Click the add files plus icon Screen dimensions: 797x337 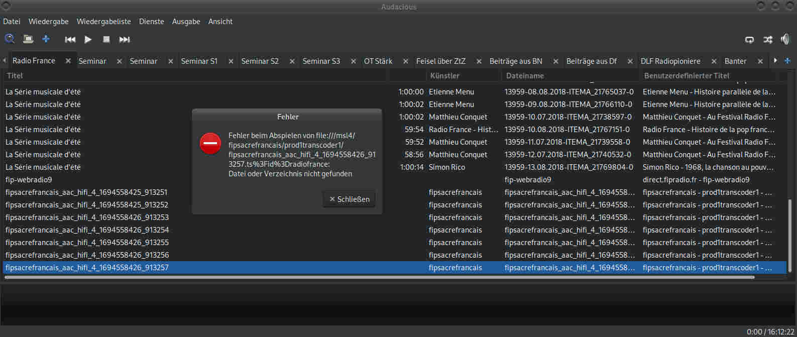46,39
